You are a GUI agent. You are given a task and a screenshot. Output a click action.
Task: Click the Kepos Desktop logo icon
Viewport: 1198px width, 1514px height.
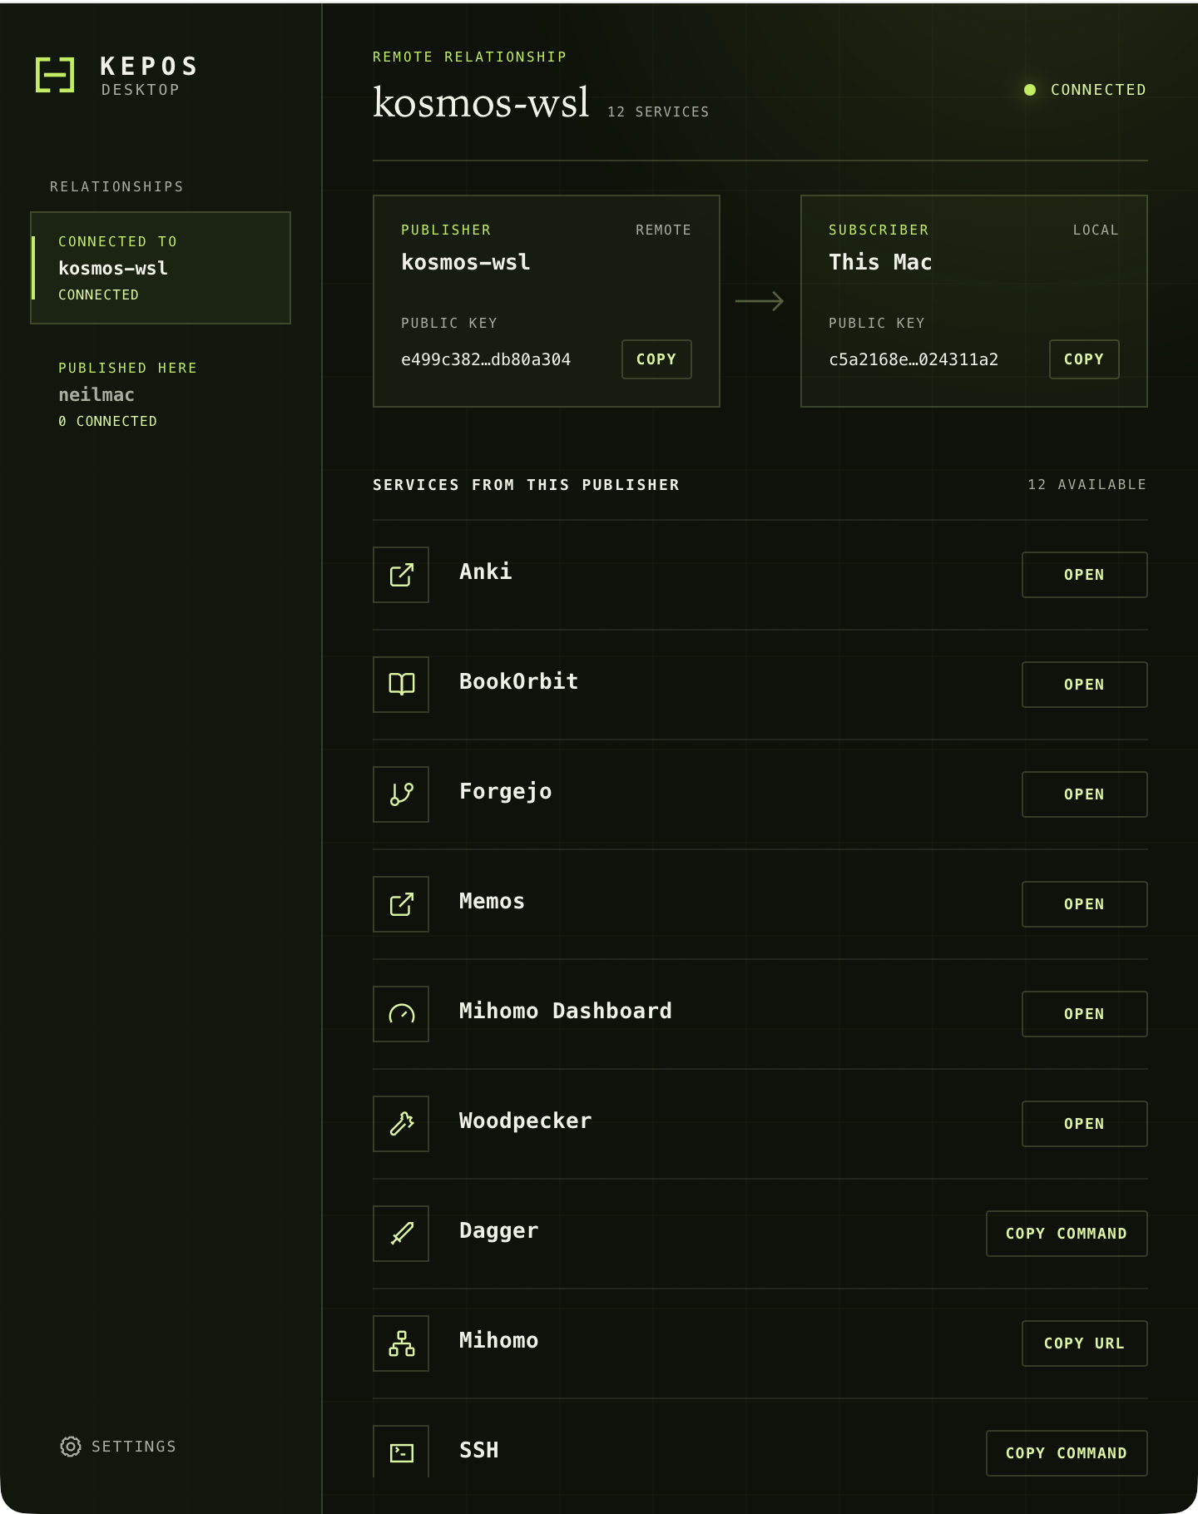55,75
